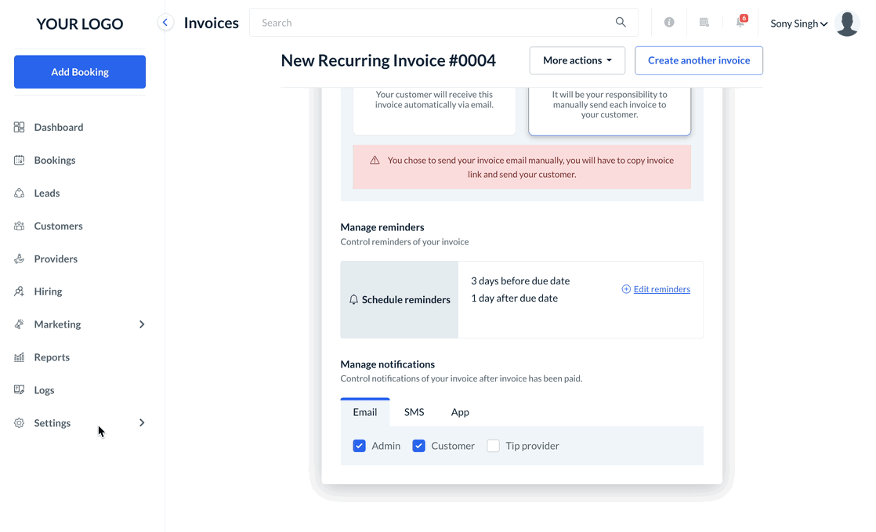
Task: Open notifications bell with badge 6
Action: pyautogui.click(x=740, y=22)
